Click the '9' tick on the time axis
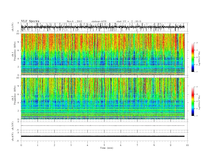 click(171, 145)
